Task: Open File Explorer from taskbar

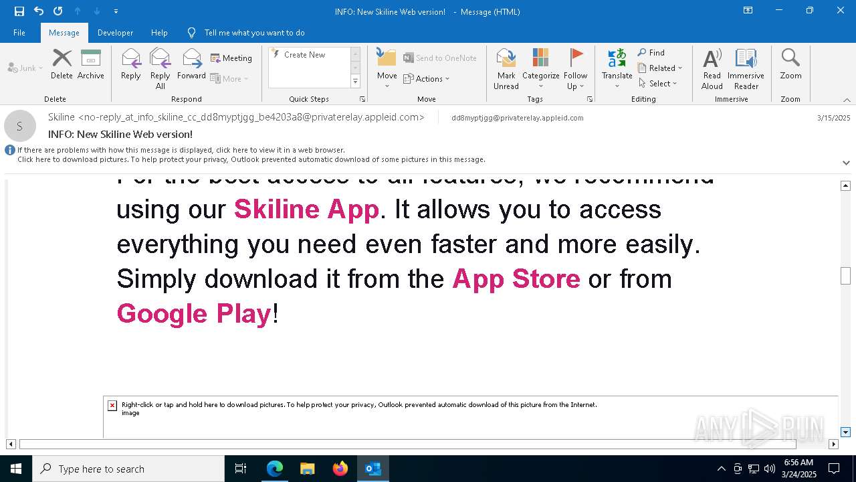Action: 308,469
